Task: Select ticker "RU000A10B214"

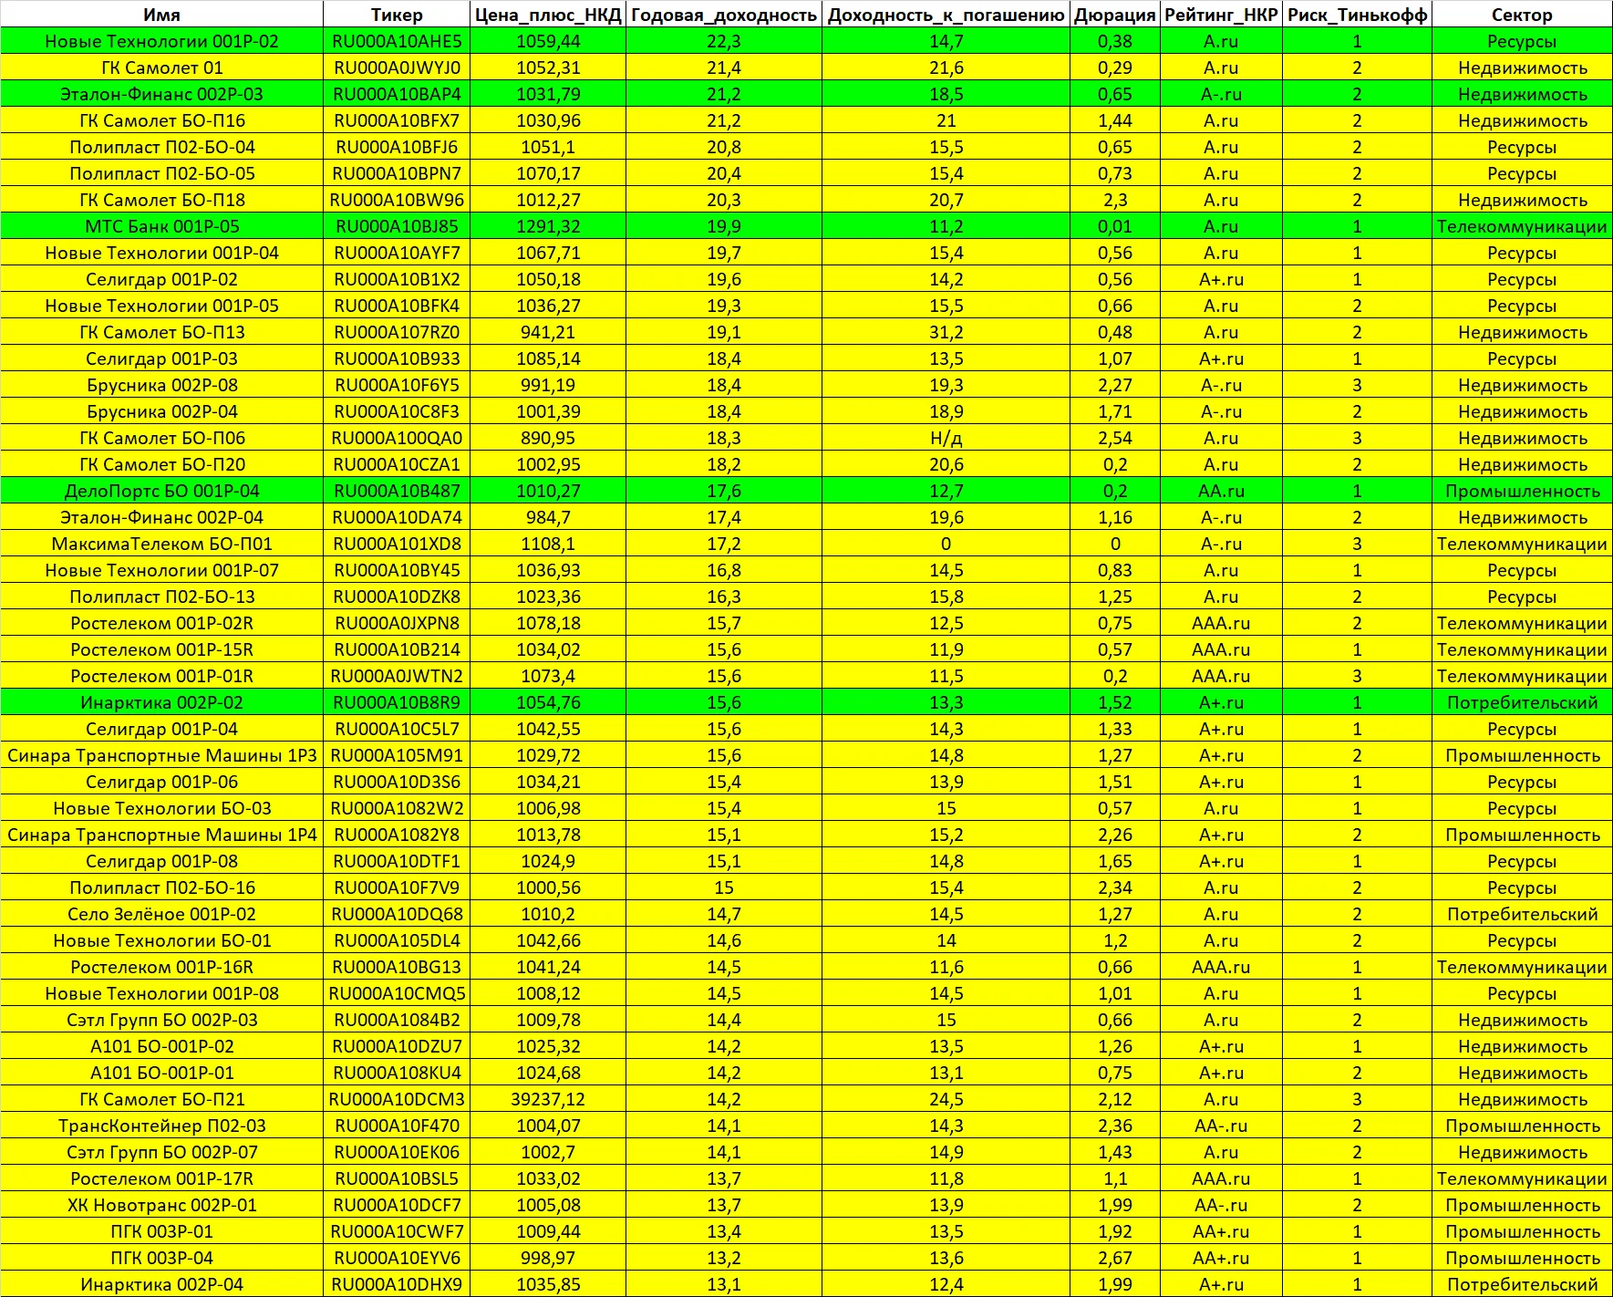Action: click(397, 649)
